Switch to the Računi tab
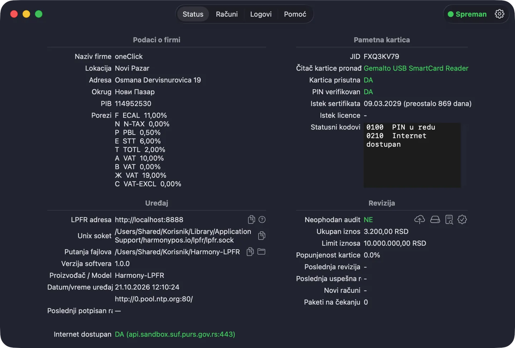 227,14
